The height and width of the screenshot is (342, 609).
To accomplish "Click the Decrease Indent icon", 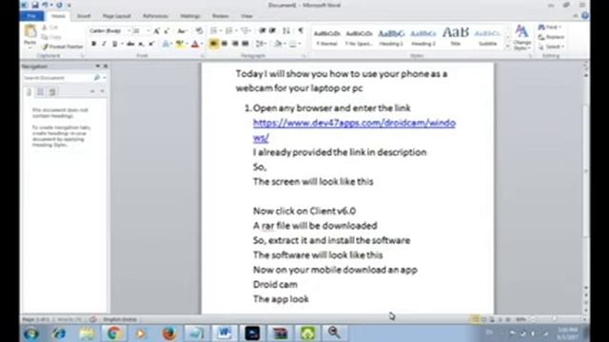I will pos(263,31).
